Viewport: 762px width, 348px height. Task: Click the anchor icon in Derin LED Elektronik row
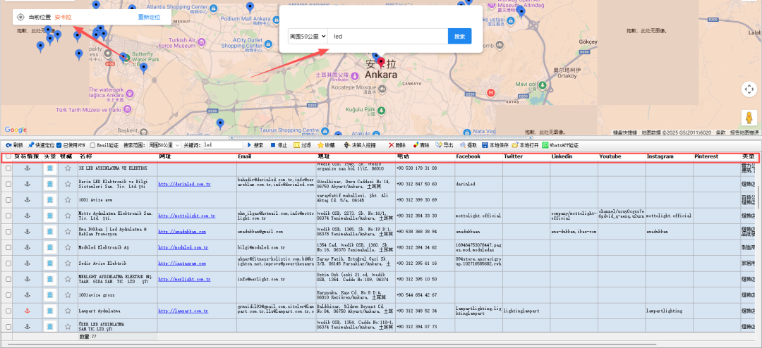pos(28,184)
